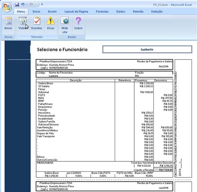Click the total vencimentos R$ 9.222,60

pos(144,166)
